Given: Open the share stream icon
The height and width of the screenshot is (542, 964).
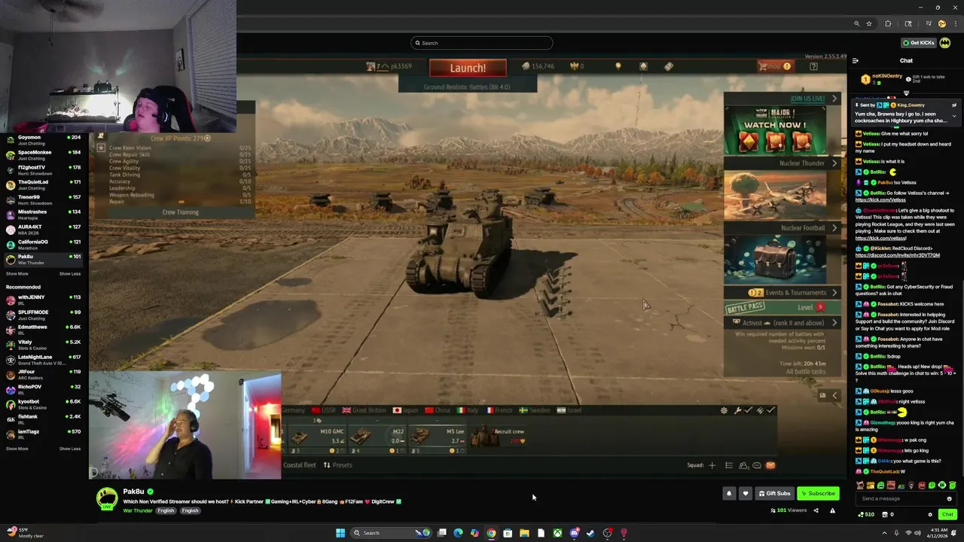Looking at the screenshot, I should [816, 510].
